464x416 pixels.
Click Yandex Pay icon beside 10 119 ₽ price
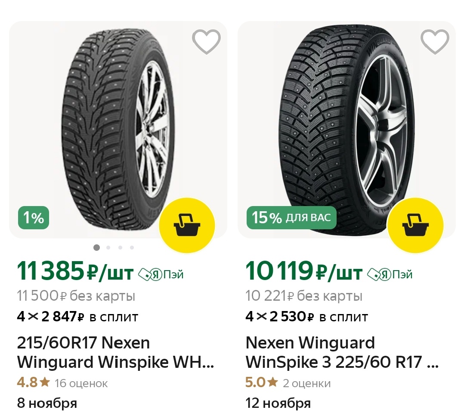(x=390, y=274)
